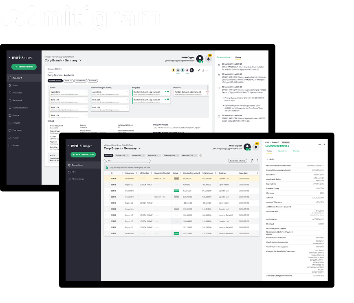Click the Filter search field

[127, 161]
